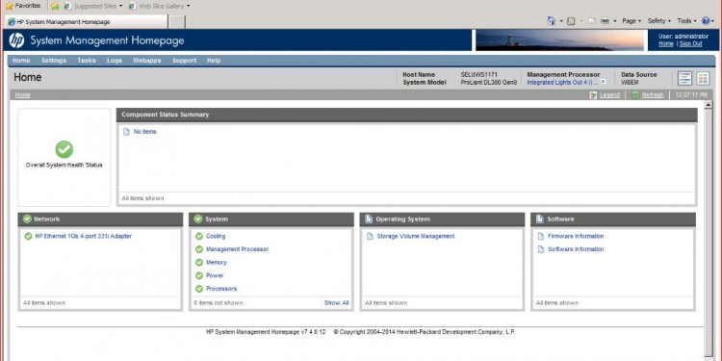Click the RSS feeds toolbar icon

(571, 21)
